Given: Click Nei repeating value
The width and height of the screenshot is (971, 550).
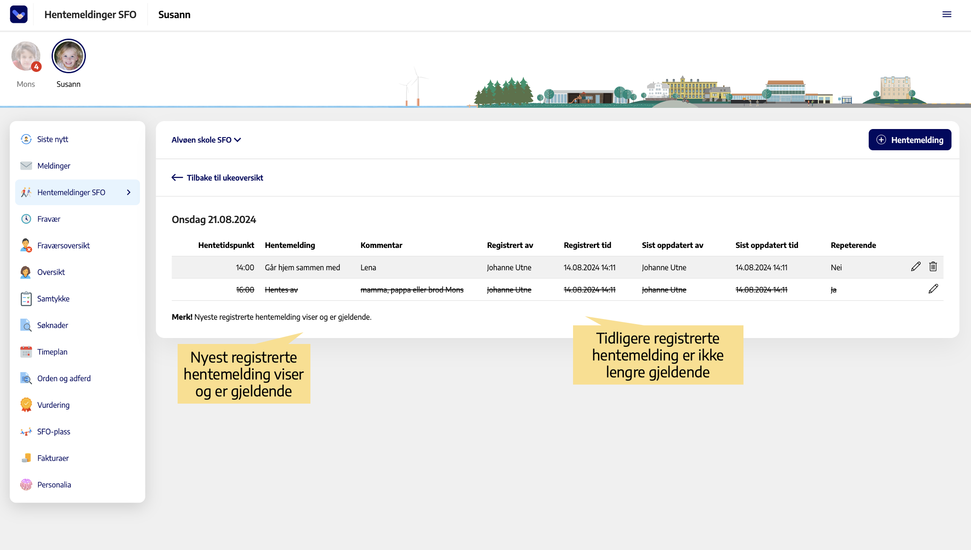Looking at the screenshot, I should coord(836,268).
